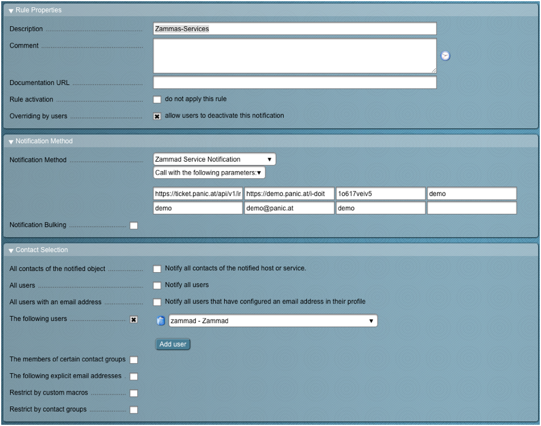
Task: Enable 'The members of certain contact groups'
Action: point(134,360)
